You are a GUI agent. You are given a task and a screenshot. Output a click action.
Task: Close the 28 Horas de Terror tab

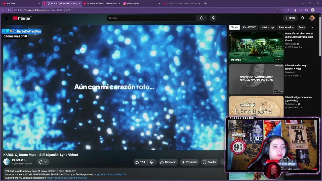(x=119, y=4)
